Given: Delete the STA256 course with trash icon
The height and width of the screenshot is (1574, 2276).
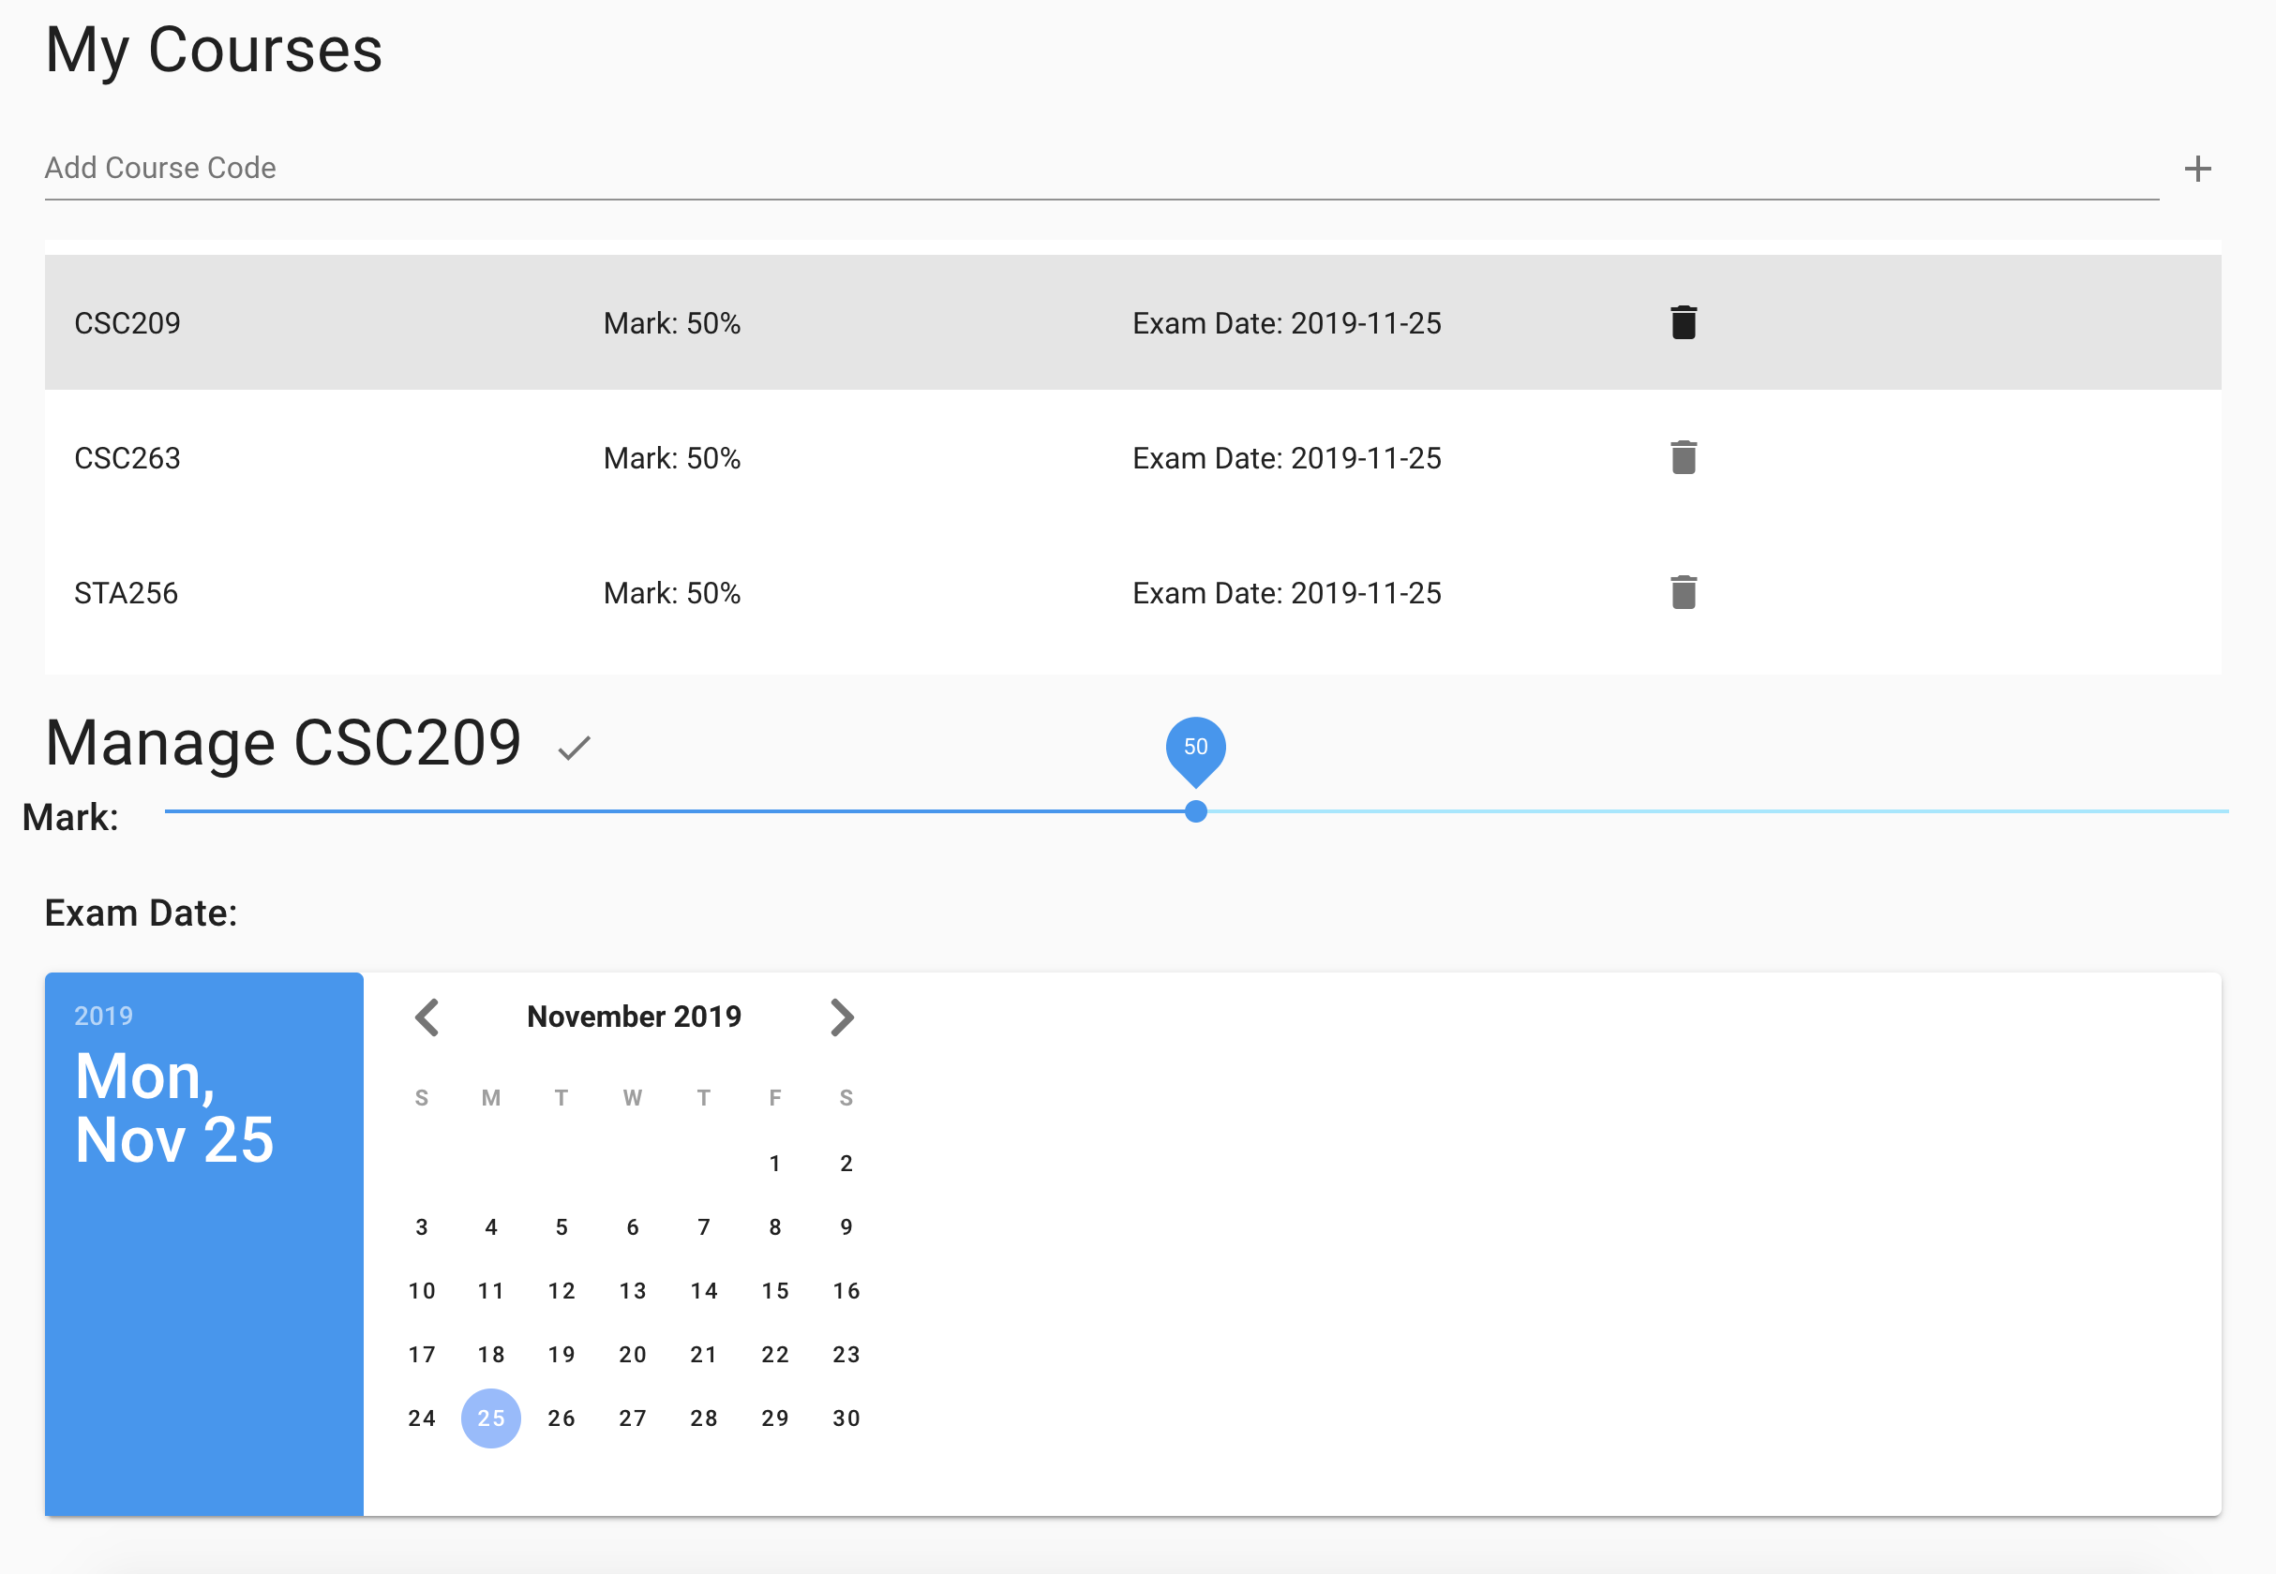Looking at the screenshot, I should click(1683, 593).
